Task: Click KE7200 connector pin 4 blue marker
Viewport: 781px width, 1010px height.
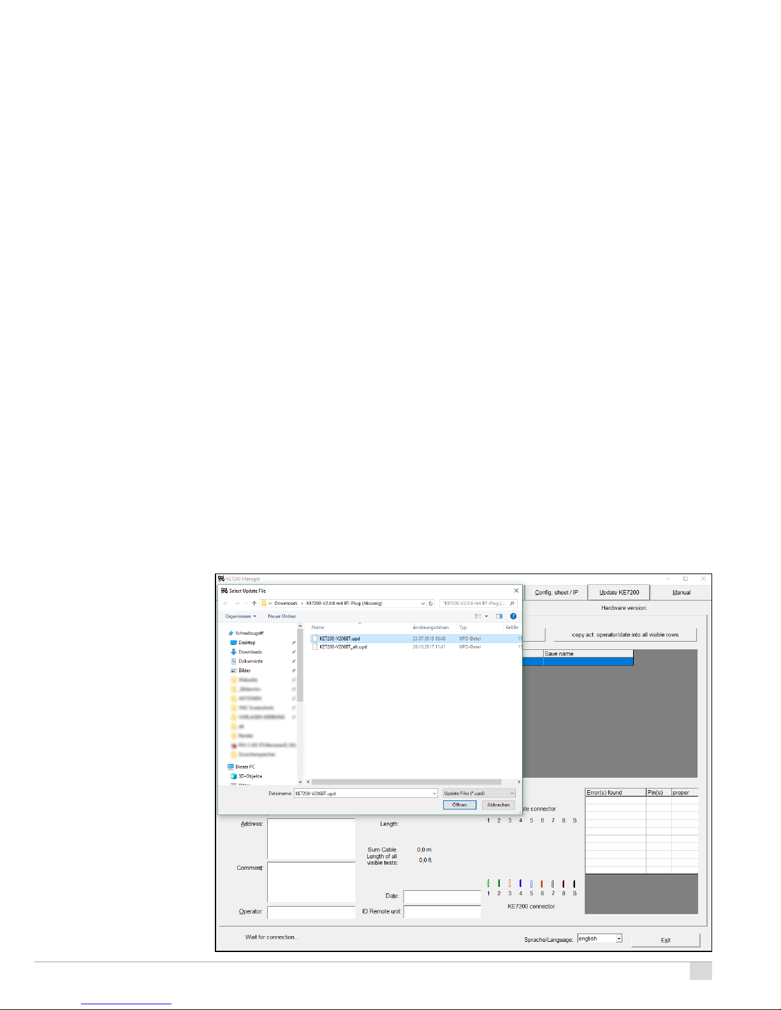Action: pos(520,884)
